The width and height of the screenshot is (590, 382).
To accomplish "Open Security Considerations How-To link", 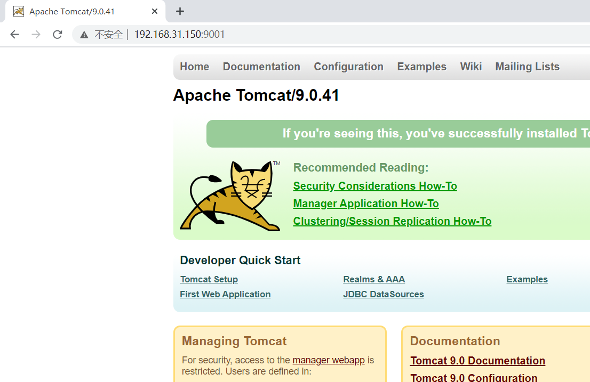I will 375,186.
